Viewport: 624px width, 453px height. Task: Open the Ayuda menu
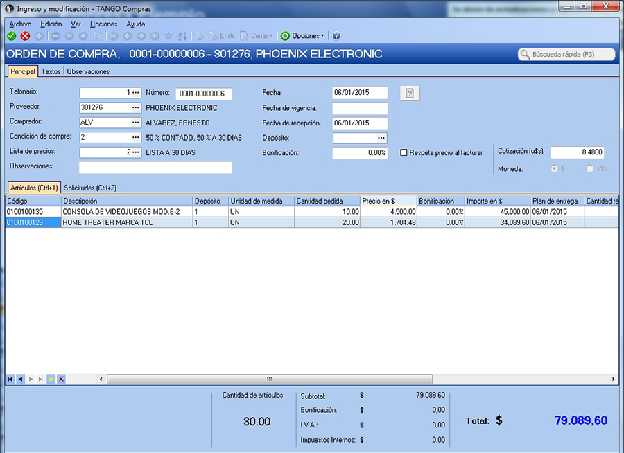coord(136,24)
